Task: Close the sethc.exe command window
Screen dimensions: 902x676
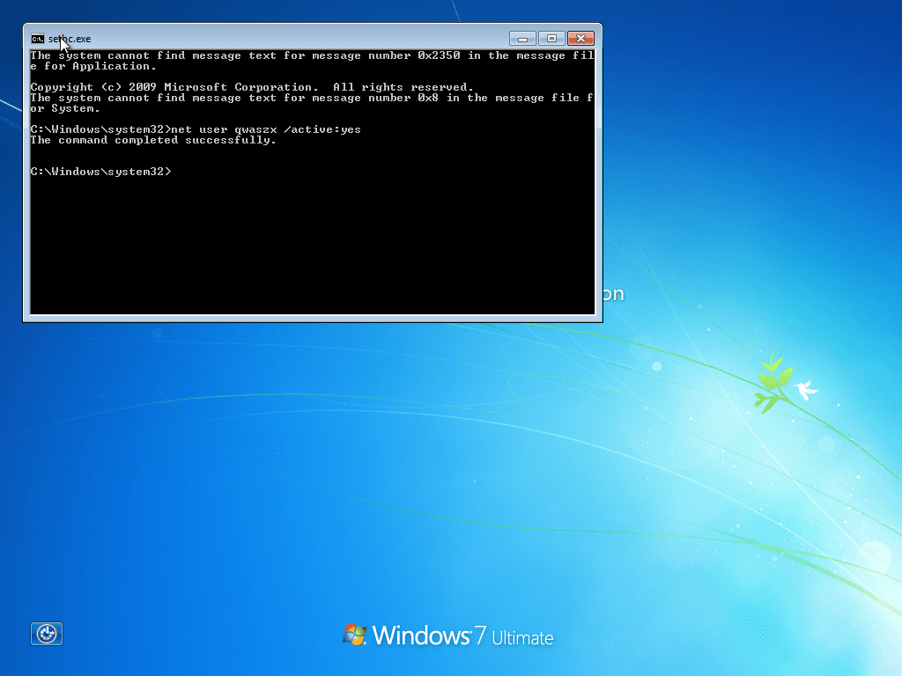Action: (580, 39)
